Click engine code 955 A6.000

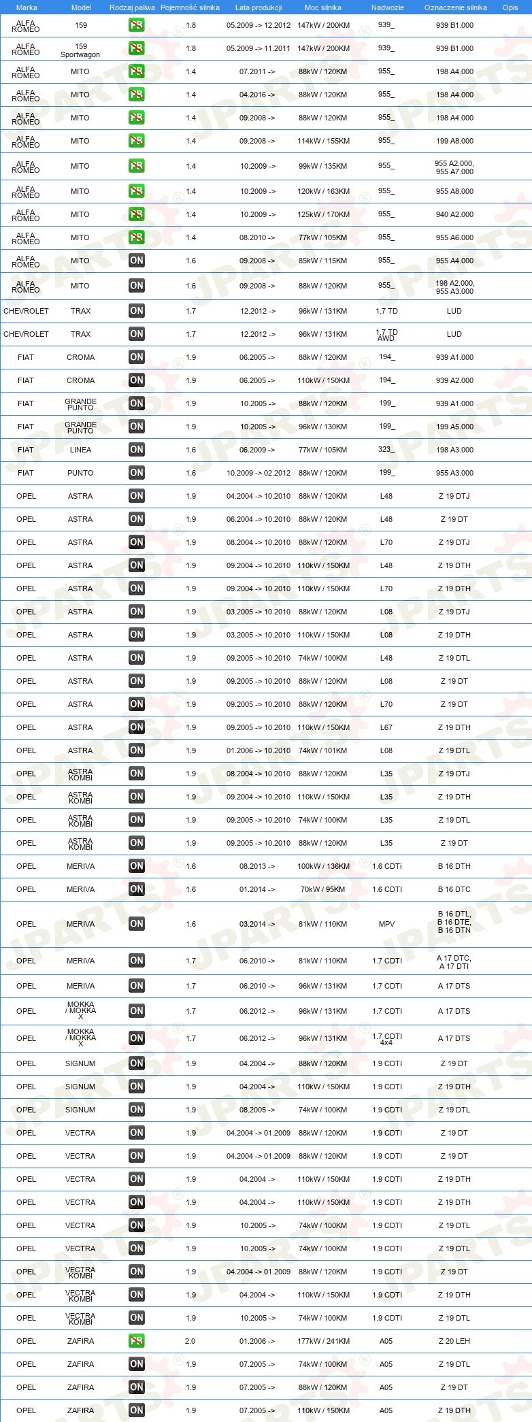[454, 237]
